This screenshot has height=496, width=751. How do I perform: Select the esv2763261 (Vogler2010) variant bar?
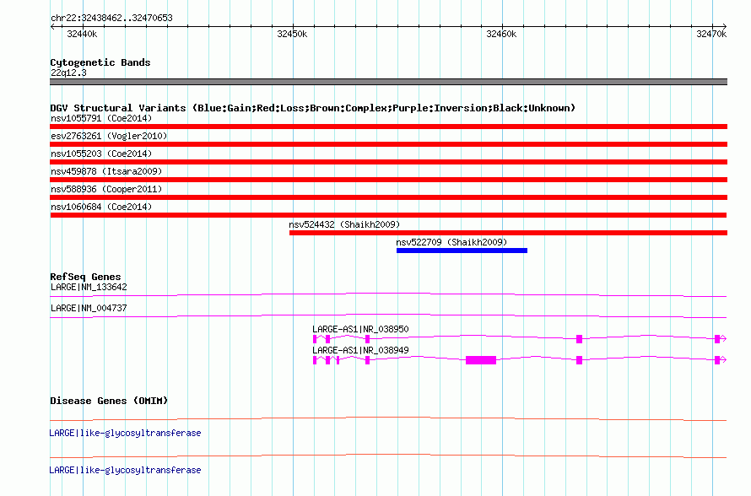pos(388,144)
